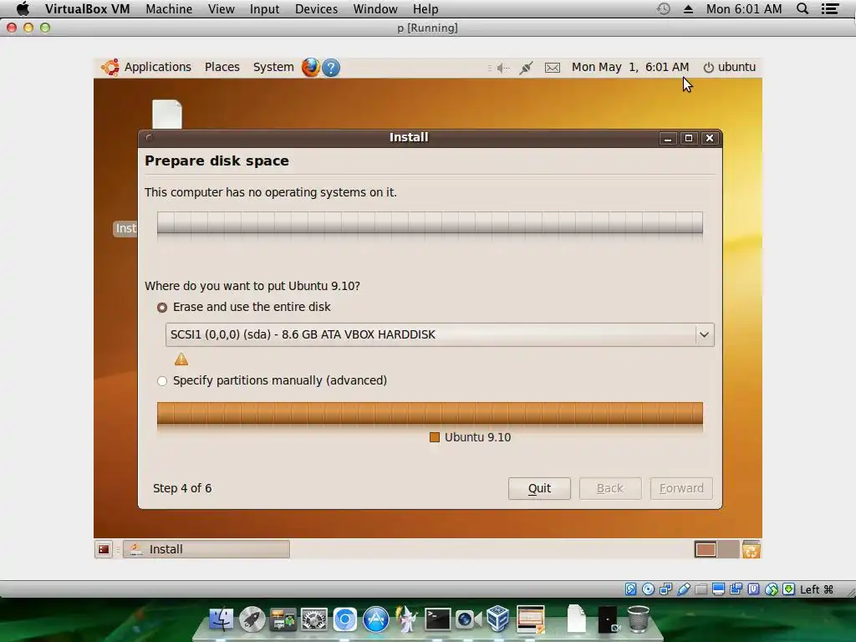
Task: Click the VirtualBox USB pen indicator icon
Action: (x=684, y=589)
